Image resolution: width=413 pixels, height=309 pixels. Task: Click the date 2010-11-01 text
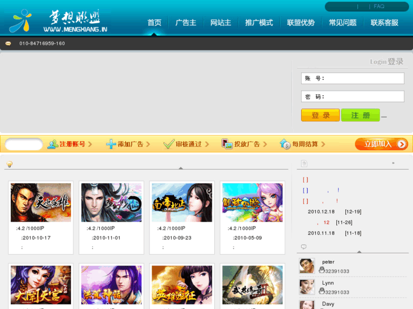coord(107,238)
